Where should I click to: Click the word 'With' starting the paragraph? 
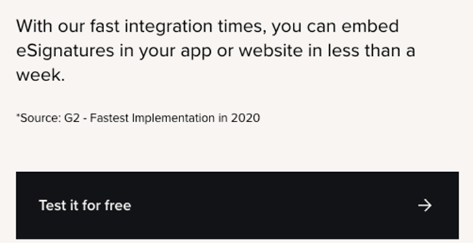click(x=34, y=26)
